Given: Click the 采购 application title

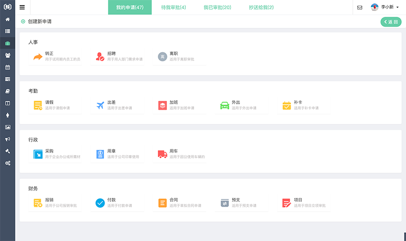Looking at the screenshot, I should pyautogui.click(x=49, y=151).
